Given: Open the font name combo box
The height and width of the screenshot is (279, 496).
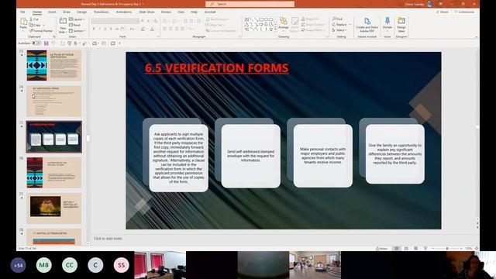Looking at the screenshot, I should [x=115, y=21].
